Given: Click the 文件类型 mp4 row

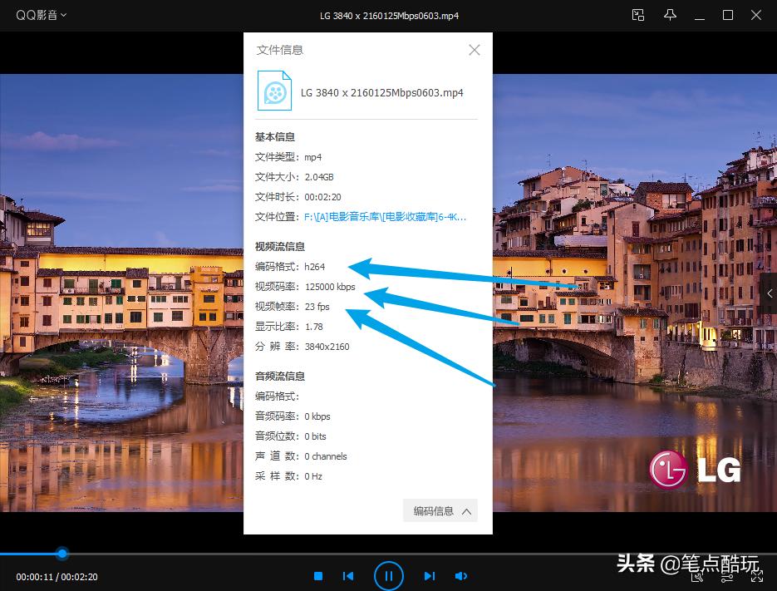Looking at the screenshot, I should coord(288,157).
